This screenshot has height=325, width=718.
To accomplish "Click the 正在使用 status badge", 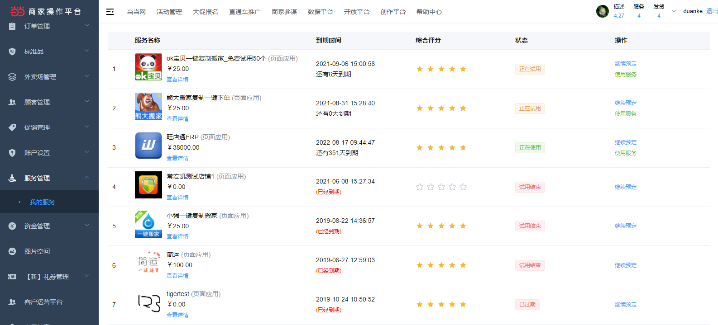I will pos(530,148).
